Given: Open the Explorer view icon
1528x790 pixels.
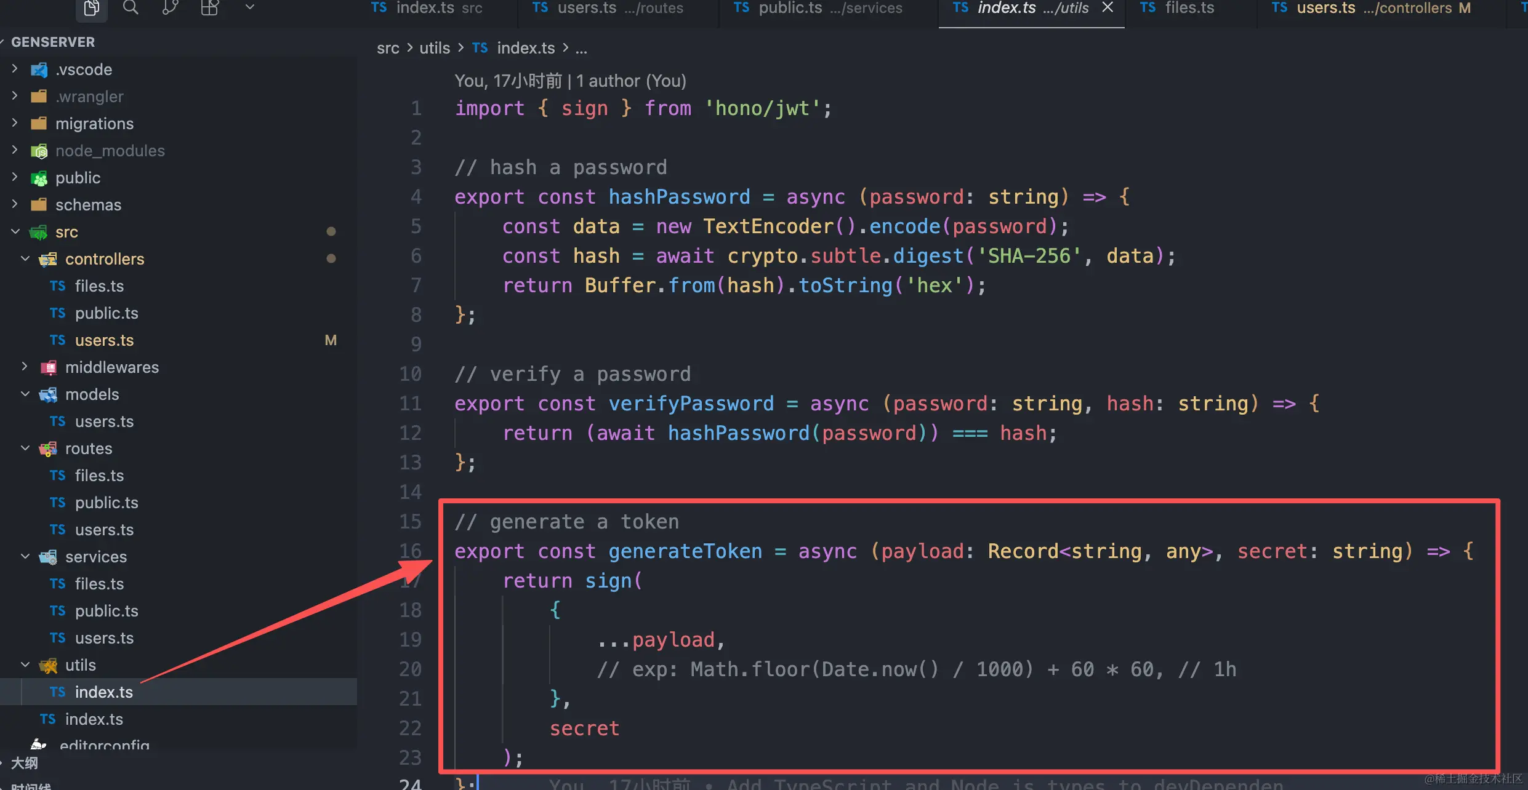Looking at the screenshot, I should (x=91, y=8).
